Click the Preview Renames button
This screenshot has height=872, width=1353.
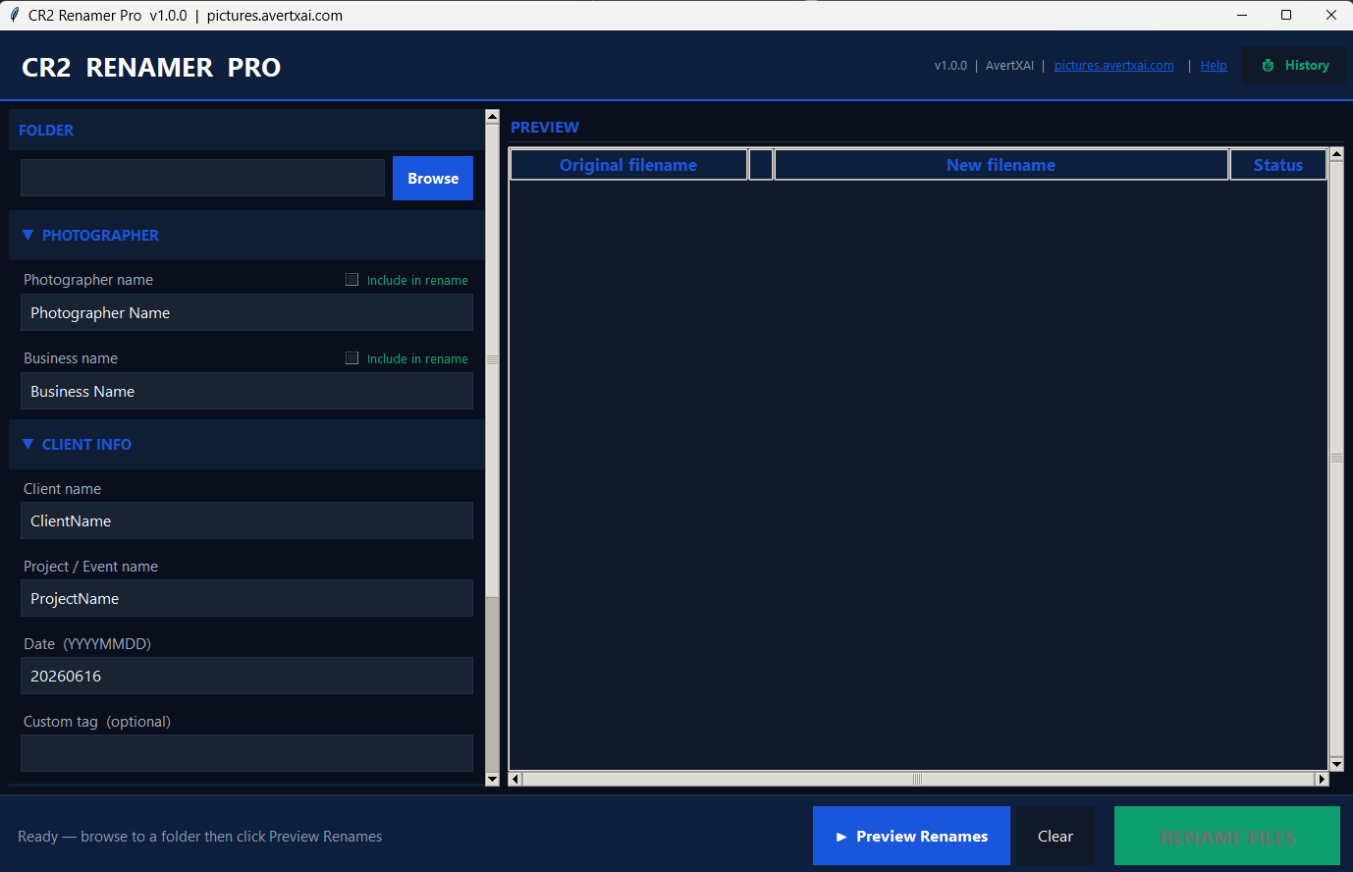pos(911,836)
